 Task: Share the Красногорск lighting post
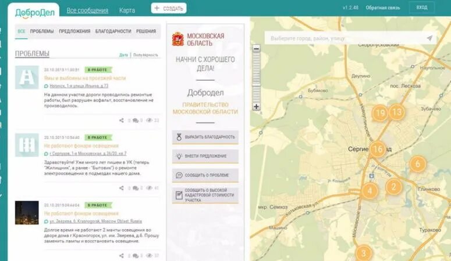(122, 256)
